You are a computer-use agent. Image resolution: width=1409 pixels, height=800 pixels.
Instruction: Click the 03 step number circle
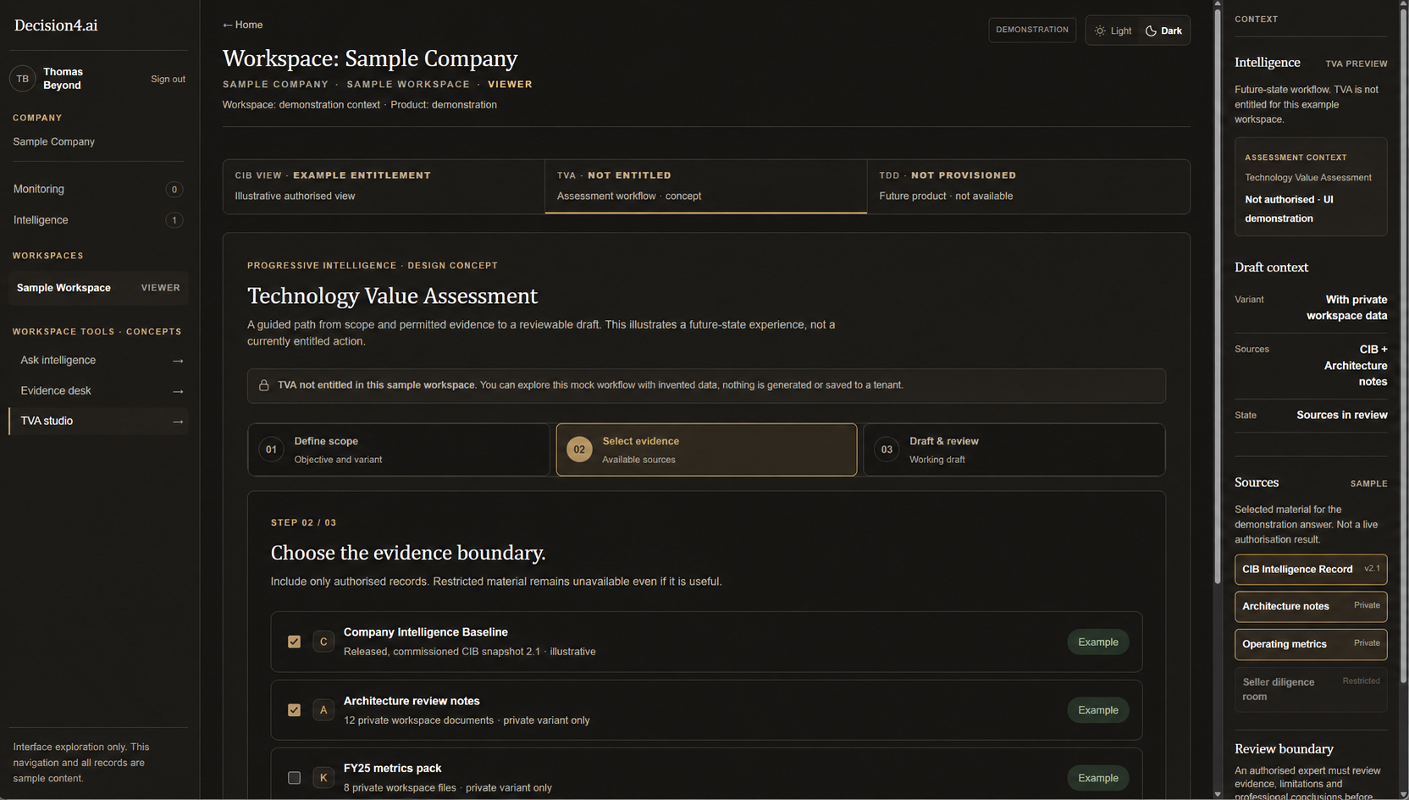887,450
